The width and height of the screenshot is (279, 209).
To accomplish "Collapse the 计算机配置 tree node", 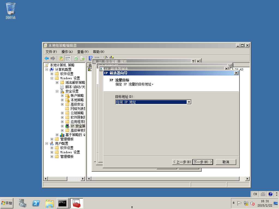I will pyautogui.click(x=47, y=69).
